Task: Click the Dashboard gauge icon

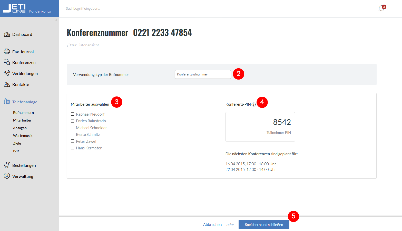Action: click(7, 35)
